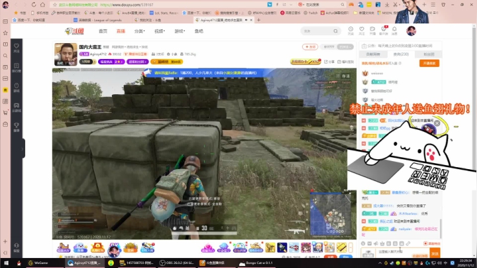Switch to the 贵宾(230) tab

[x=401, y=54]
